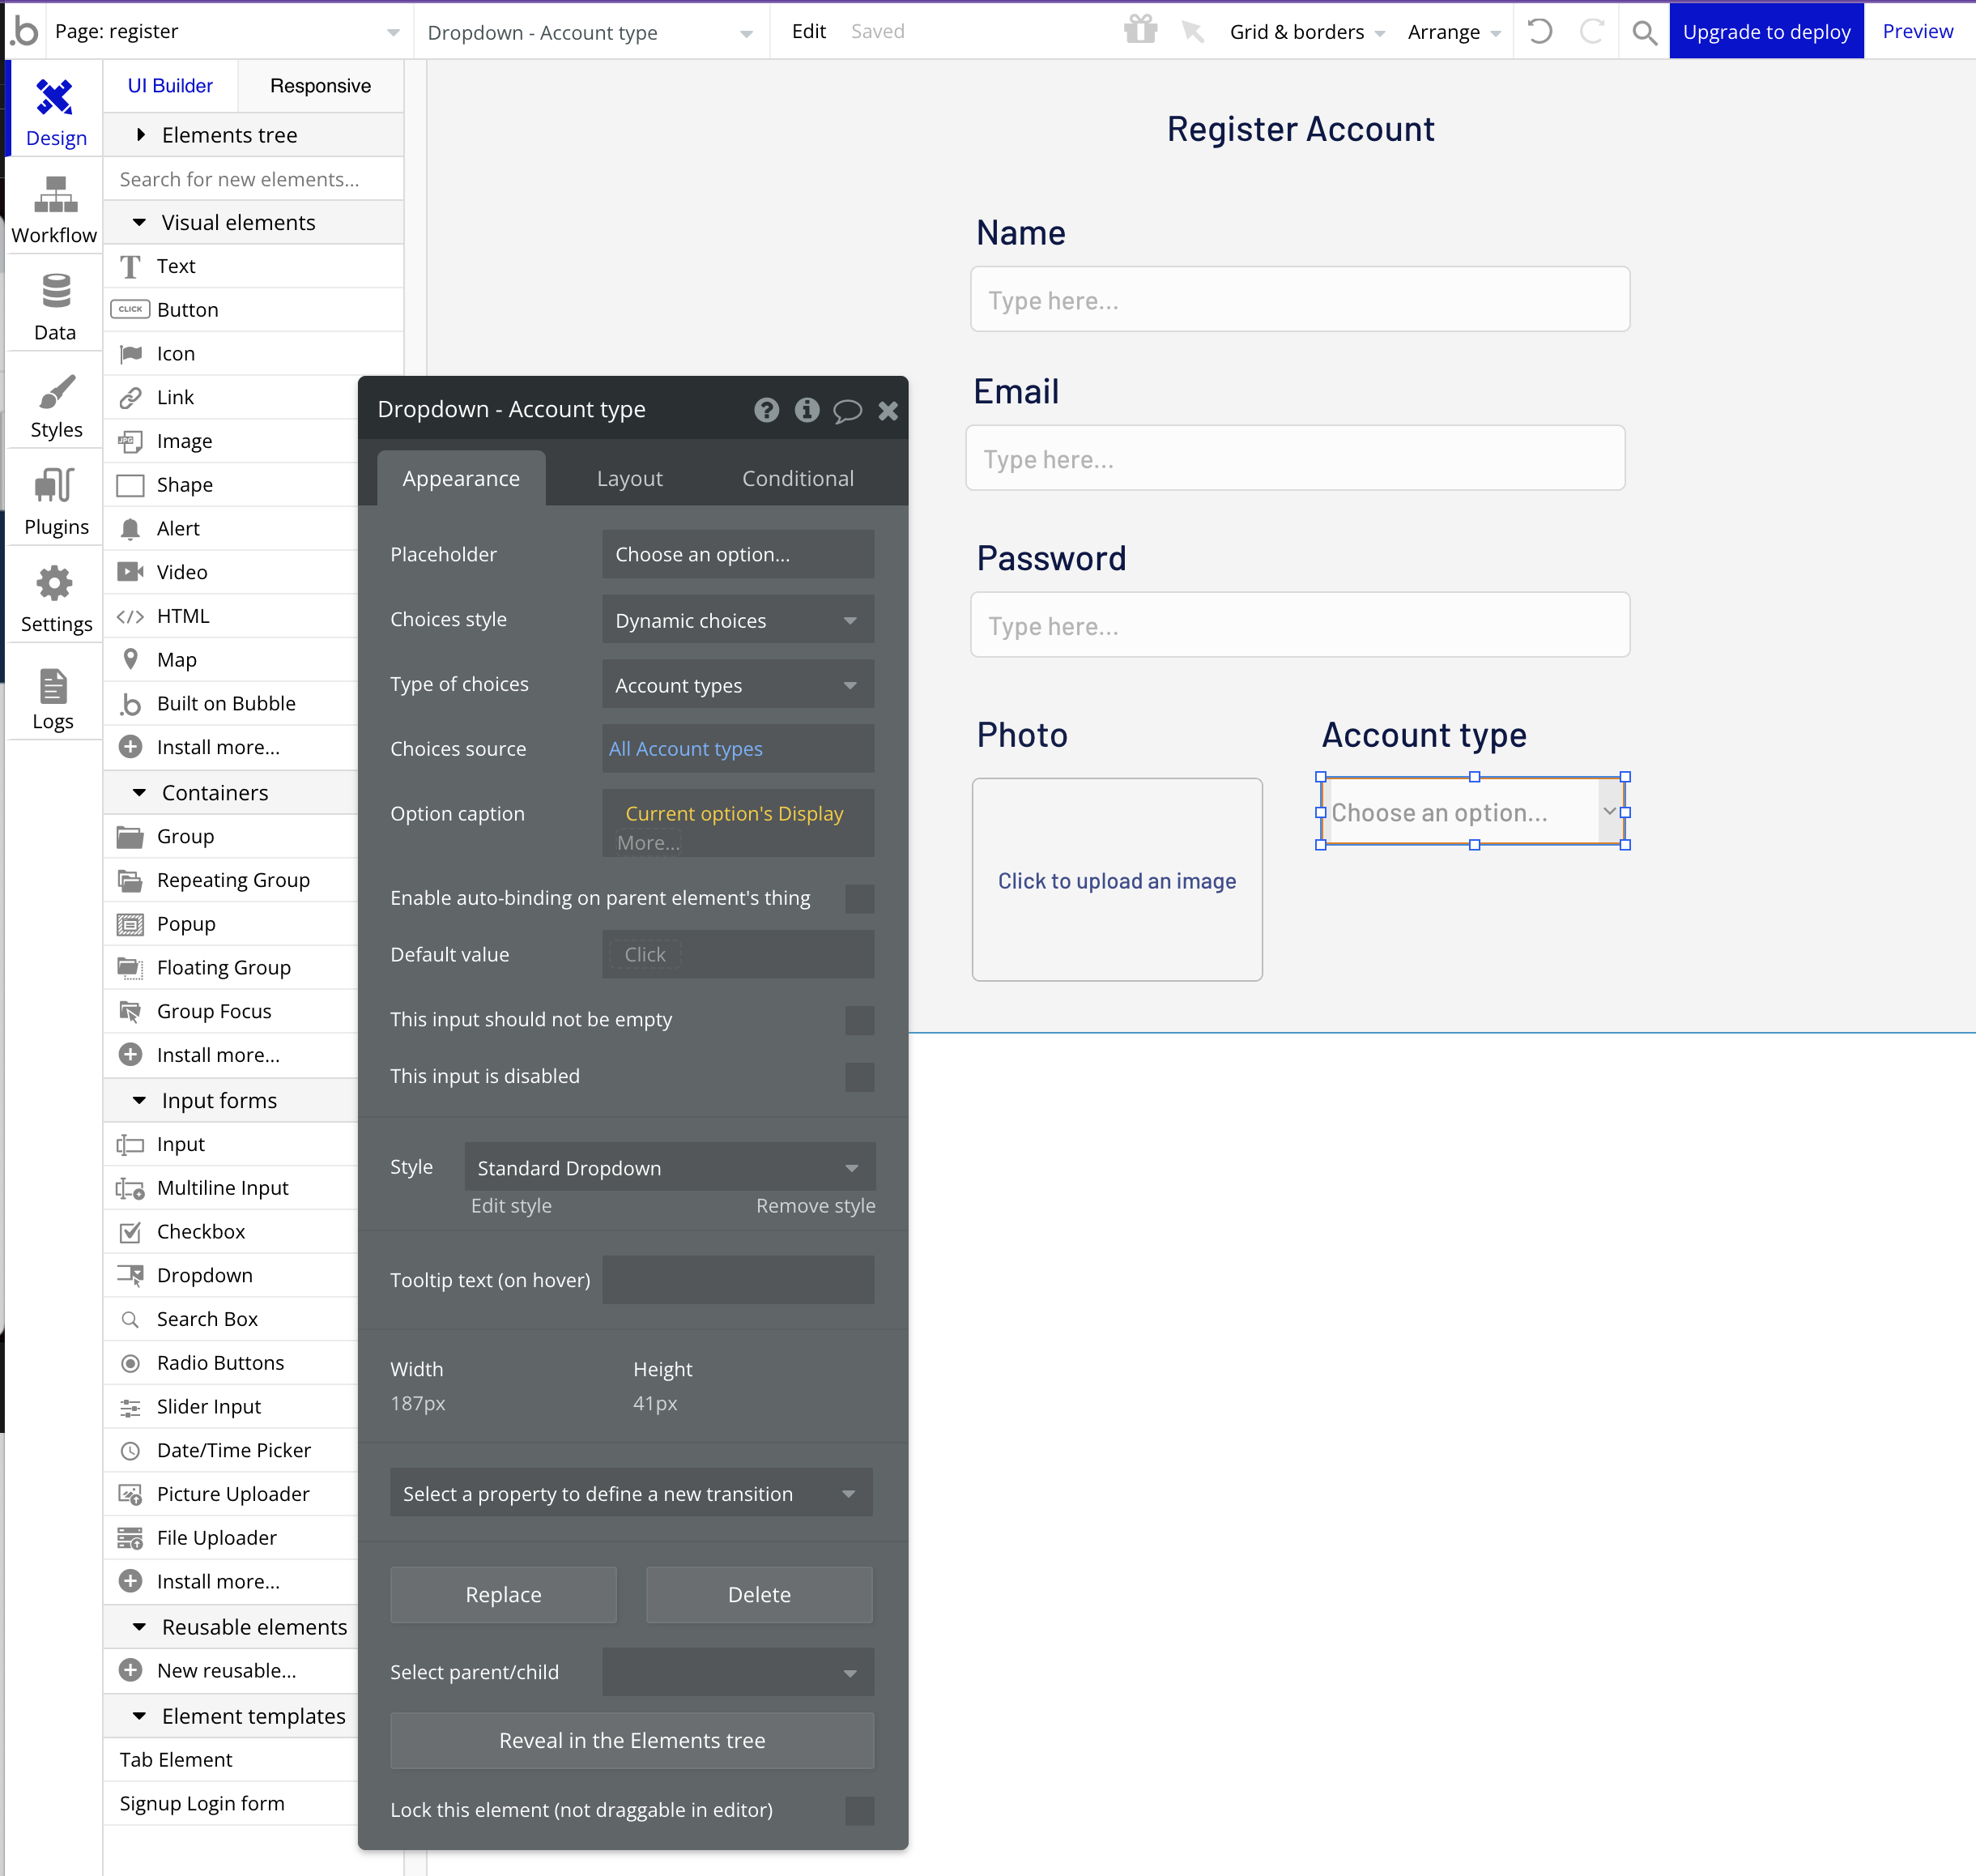The width and height of the screenshot is (1976, 1876).
Task: Click the help question mark icon
Action: pos(766,410)
